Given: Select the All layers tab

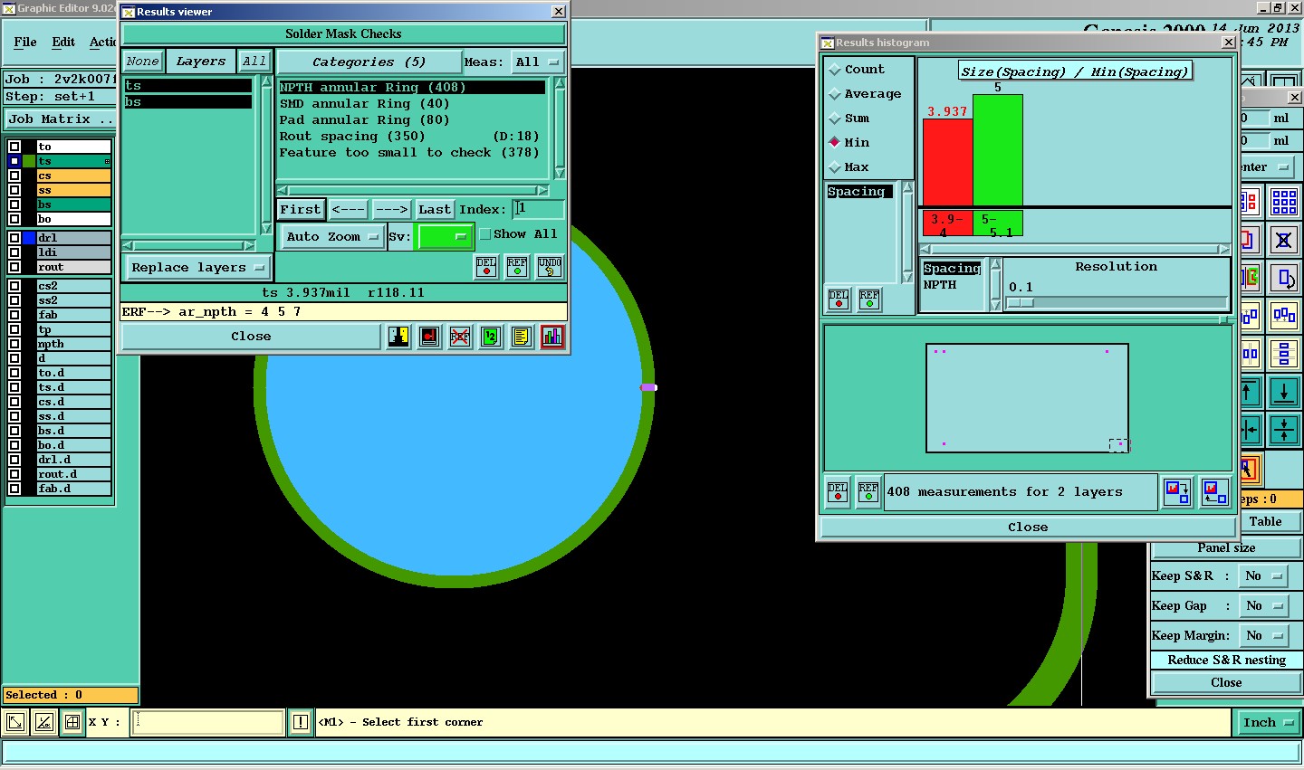Looking at the screenshot, I should tap(254, 62).
